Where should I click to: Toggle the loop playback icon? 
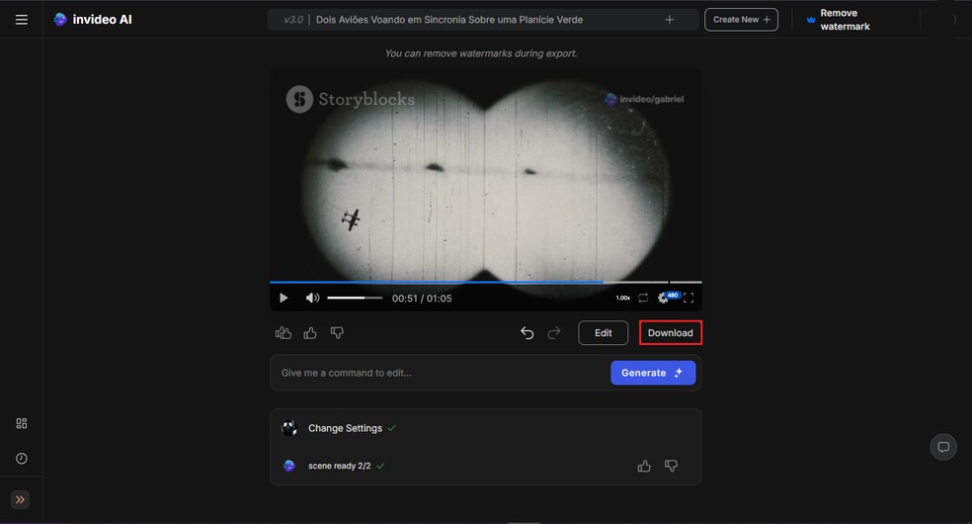tap(643, 299)
